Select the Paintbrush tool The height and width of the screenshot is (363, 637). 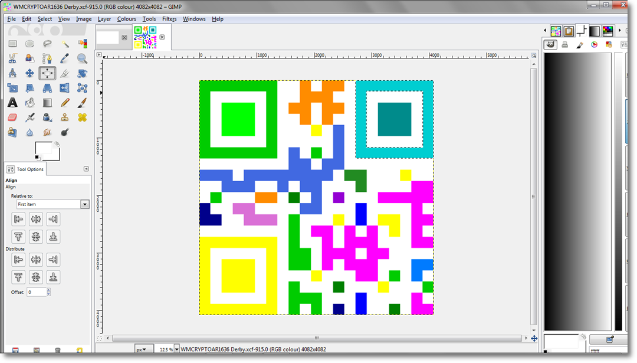tap(83, 103)
